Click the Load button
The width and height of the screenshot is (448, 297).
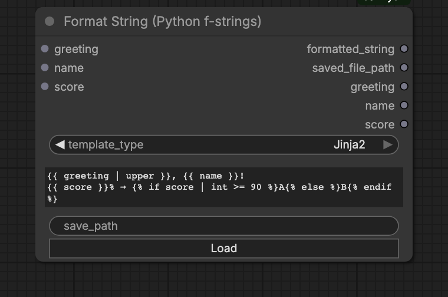point(224,249)
